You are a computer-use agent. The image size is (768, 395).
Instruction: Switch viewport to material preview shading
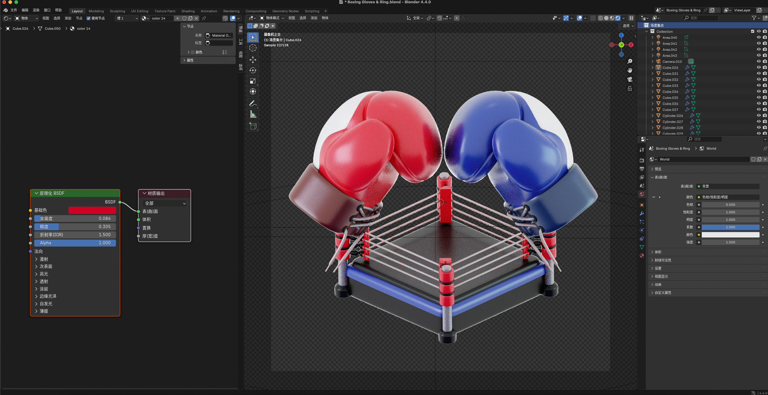pos(612,18)
